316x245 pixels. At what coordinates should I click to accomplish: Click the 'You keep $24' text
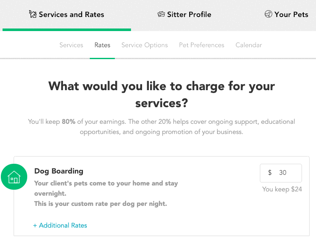[282, 189]
